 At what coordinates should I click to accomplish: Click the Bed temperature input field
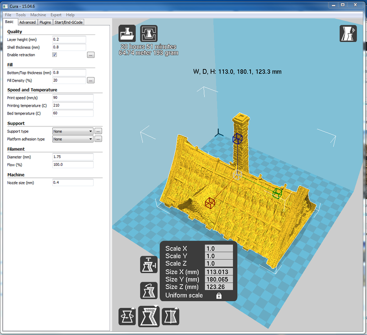(x=73, y=113)
